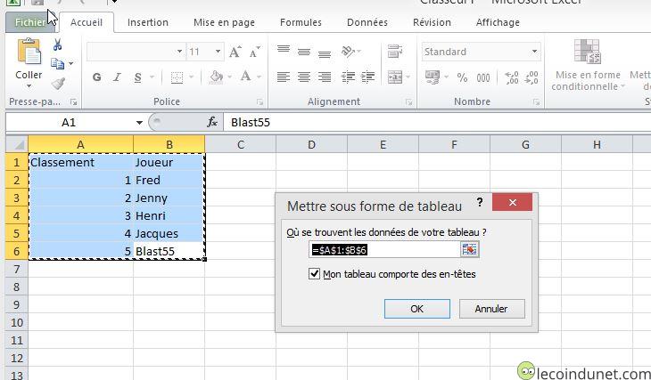Click the range selector icon in dialog

point(469,250)
